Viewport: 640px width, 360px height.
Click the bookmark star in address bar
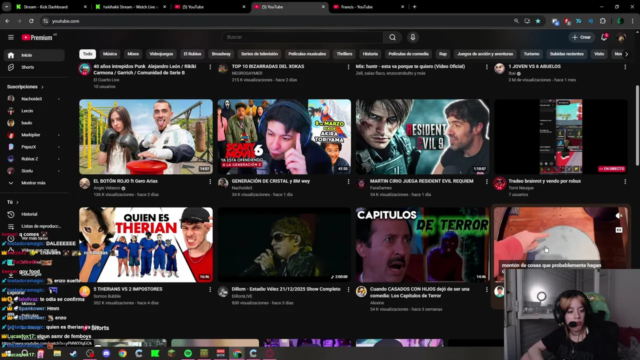point(537,21)
